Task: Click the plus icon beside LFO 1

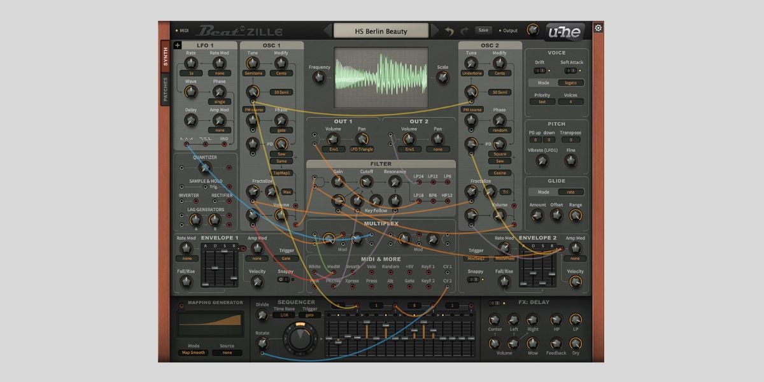Action: point(177,45)
